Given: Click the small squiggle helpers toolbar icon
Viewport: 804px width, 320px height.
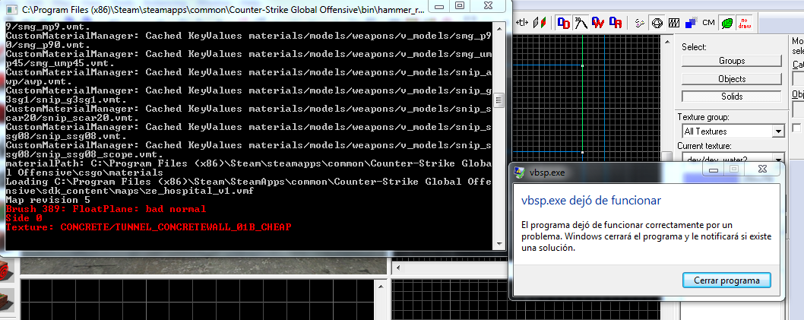Looking at the screenshot, I should (639, 23).
